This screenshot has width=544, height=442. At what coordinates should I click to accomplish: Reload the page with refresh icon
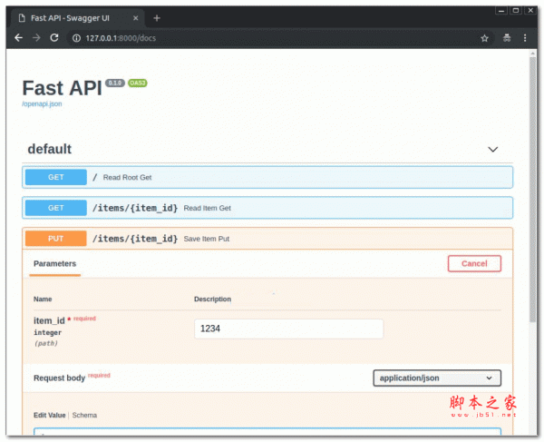click(x=54, y=38)
